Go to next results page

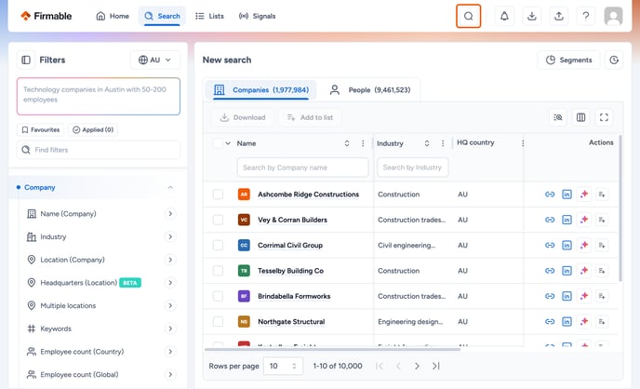(x=417, y=366)
